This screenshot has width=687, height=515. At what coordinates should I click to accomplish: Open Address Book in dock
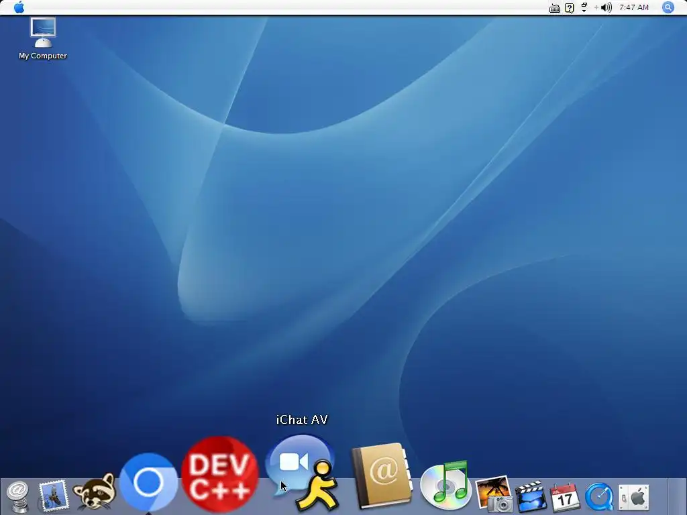coord(382,476)
